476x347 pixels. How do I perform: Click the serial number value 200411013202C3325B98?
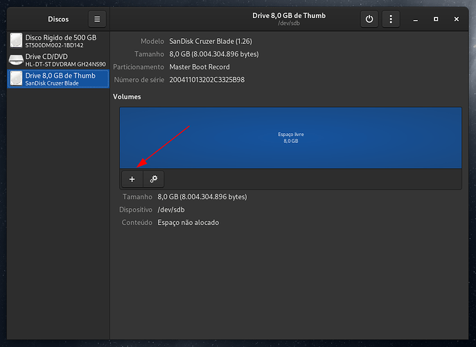click(x=206, y=80)
